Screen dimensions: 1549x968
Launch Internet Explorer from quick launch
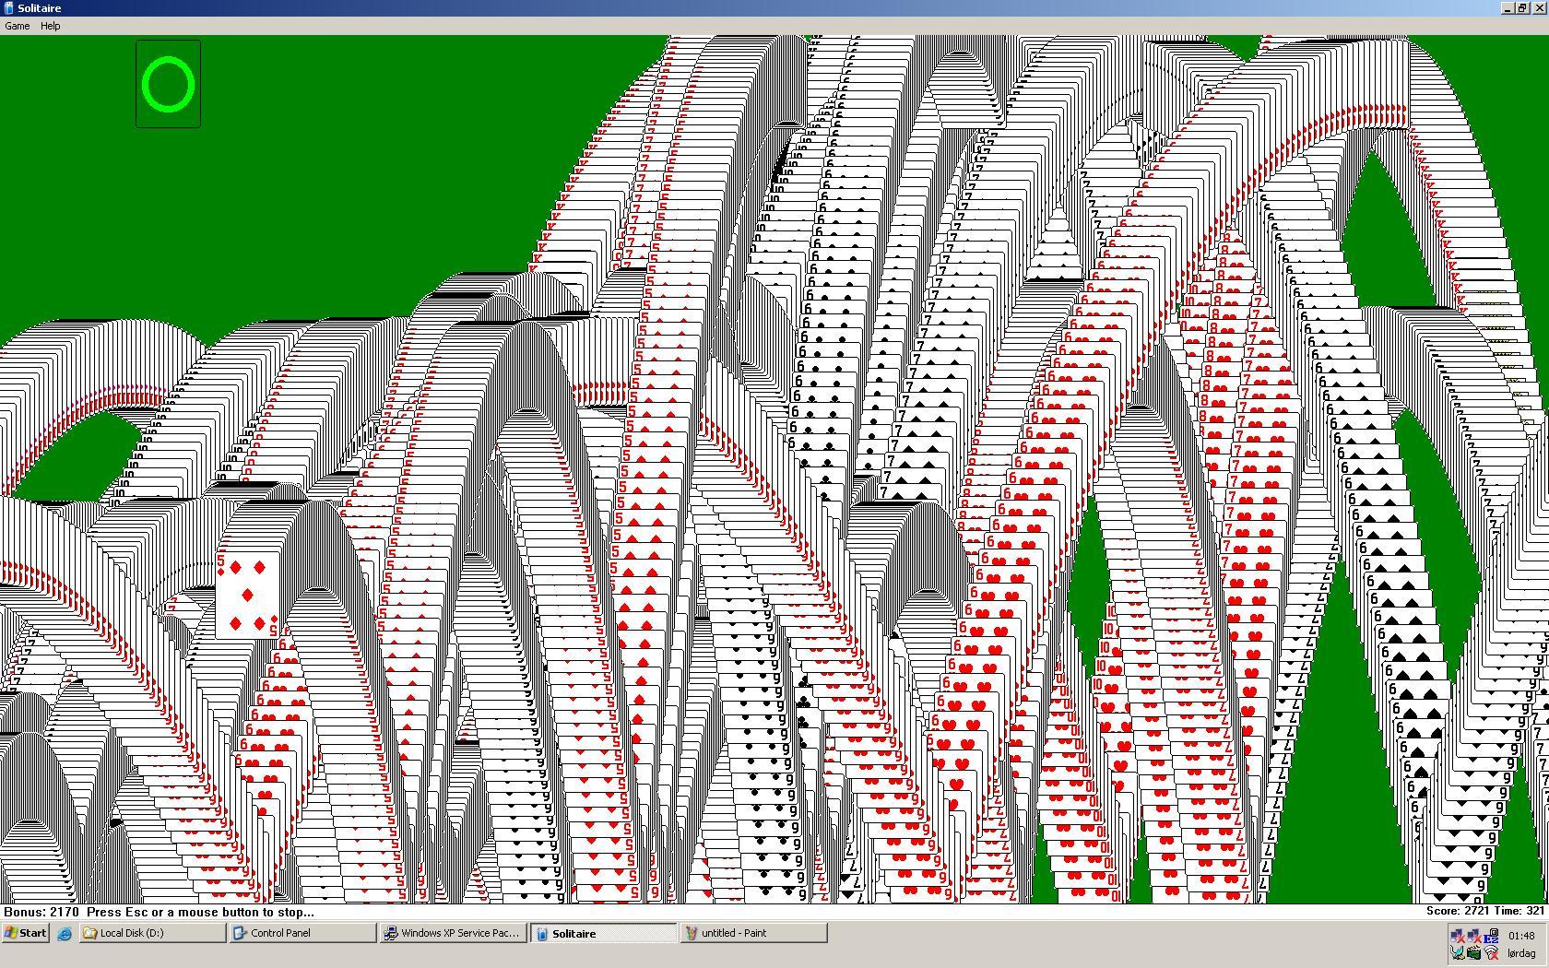click(x=65, y=933)
